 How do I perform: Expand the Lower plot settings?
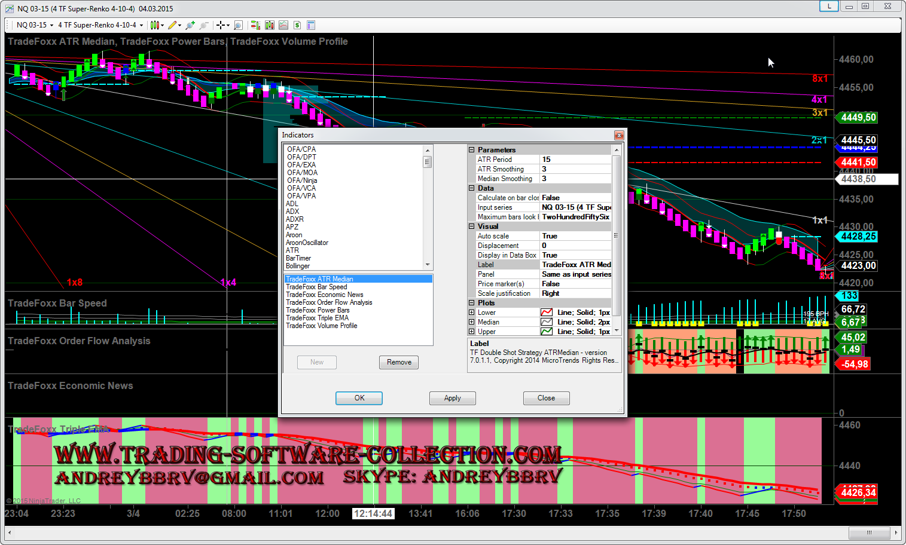471,313
